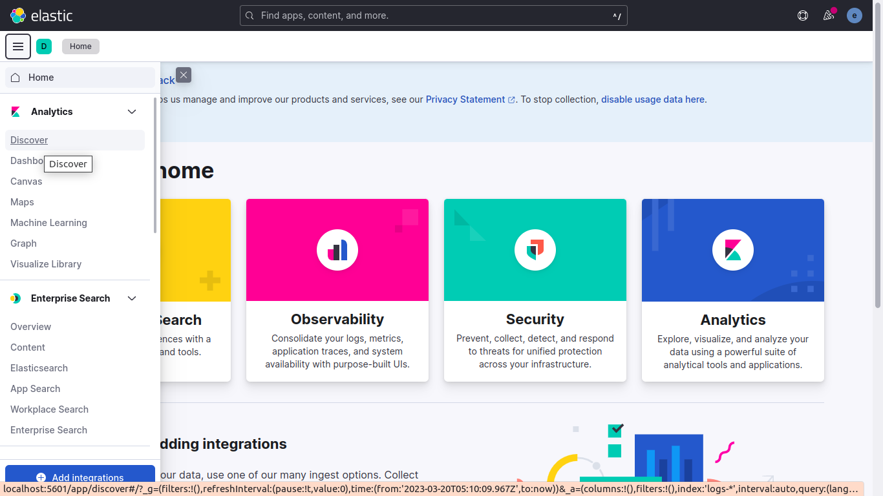Image resolution: width=883 pixels, height=496 pixels.
Task: Open the Analytics solution card title
Action: (733, 320)
